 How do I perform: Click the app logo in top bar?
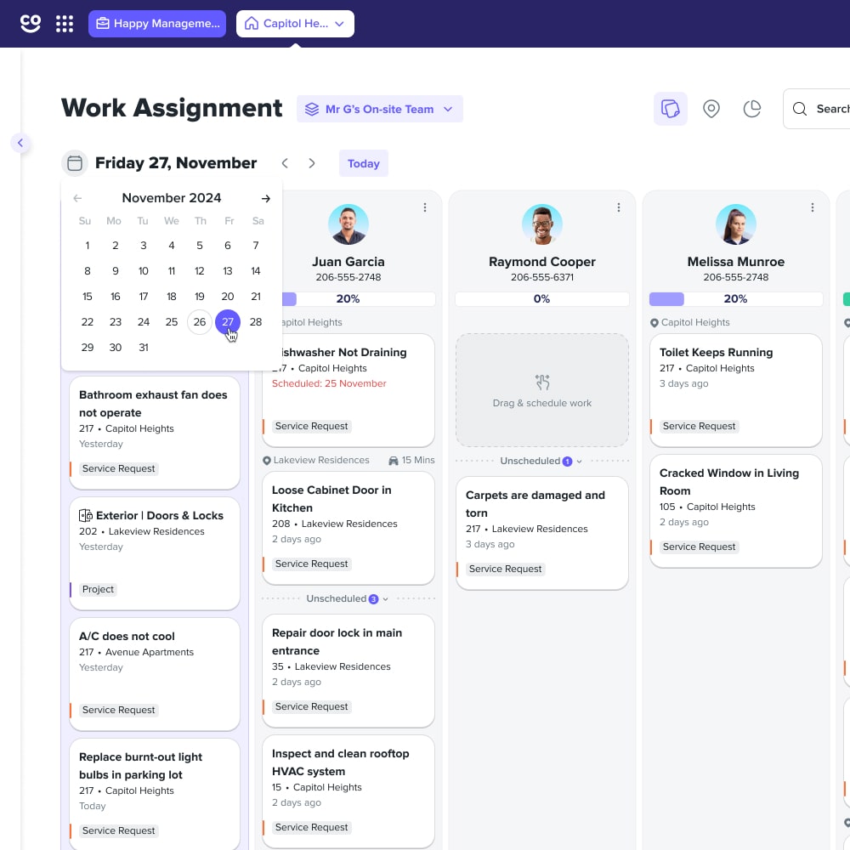point(31,23)
